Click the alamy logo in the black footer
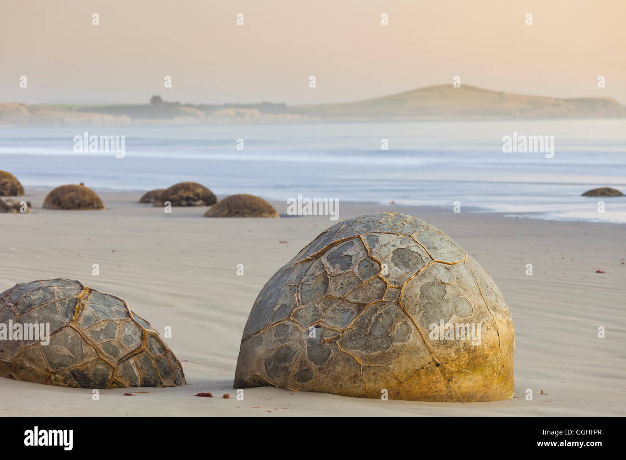 [49, 438]
